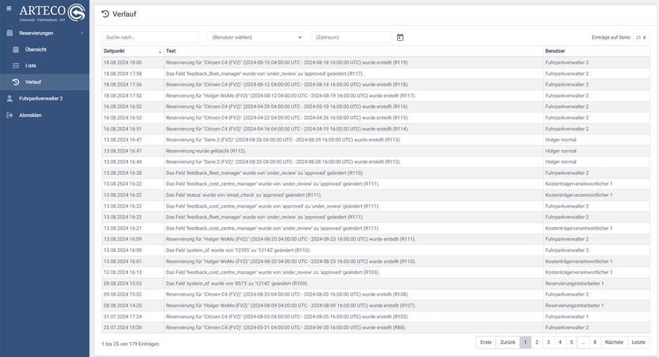Click '1 bis 25 von 179 Einträgen' text

[130, 344]
